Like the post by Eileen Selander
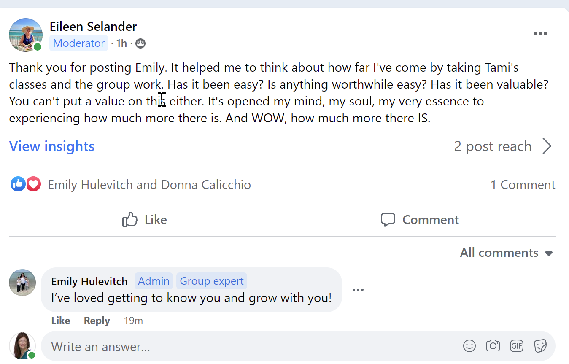 click(145, 220)
